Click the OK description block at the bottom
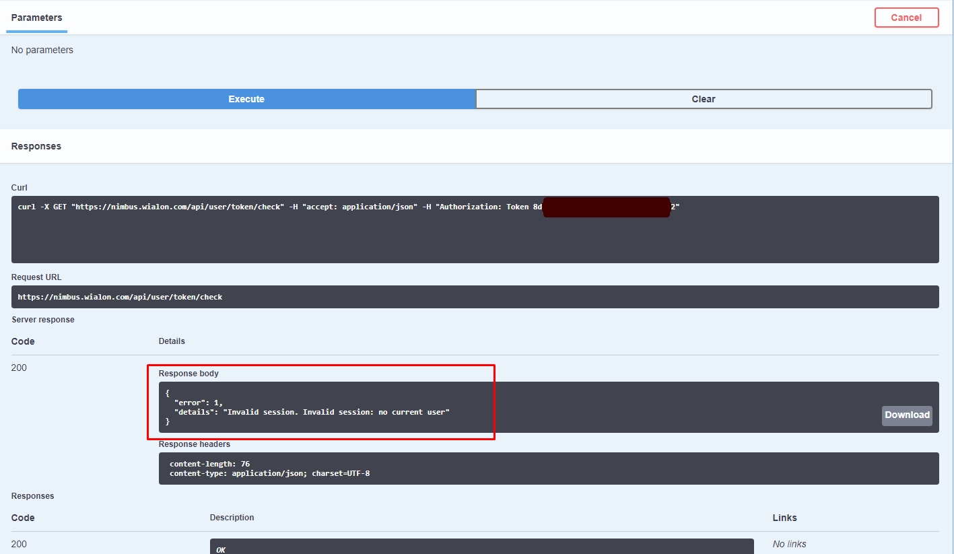This screenshot has height=554, width=954. 481,547
